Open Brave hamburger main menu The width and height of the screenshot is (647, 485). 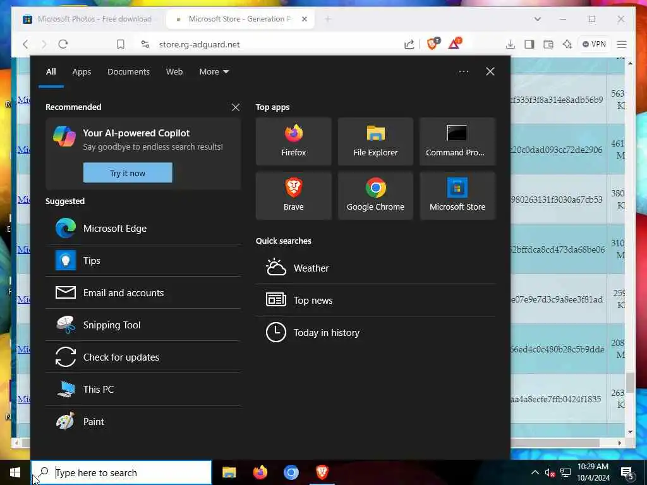tap(622, 44)
